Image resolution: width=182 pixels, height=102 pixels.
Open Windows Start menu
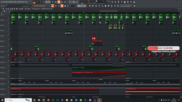(2, 100)
